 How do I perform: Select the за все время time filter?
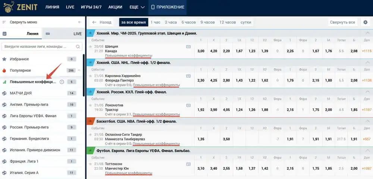(134, 22)
